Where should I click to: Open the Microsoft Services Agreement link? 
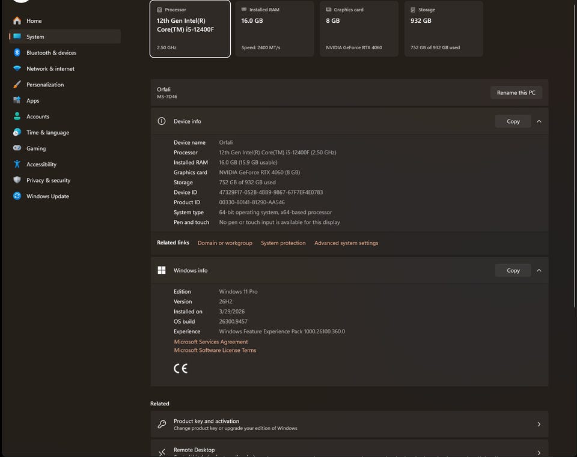[211, 342]
